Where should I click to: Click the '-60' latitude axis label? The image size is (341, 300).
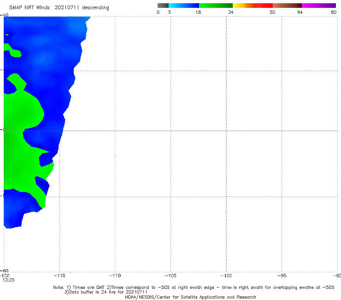point(5,270)
